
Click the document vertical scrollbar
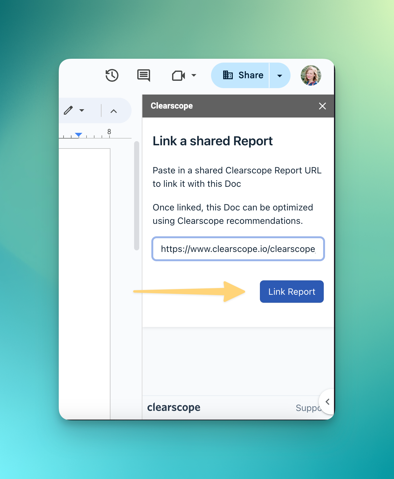tap(137, 195)
